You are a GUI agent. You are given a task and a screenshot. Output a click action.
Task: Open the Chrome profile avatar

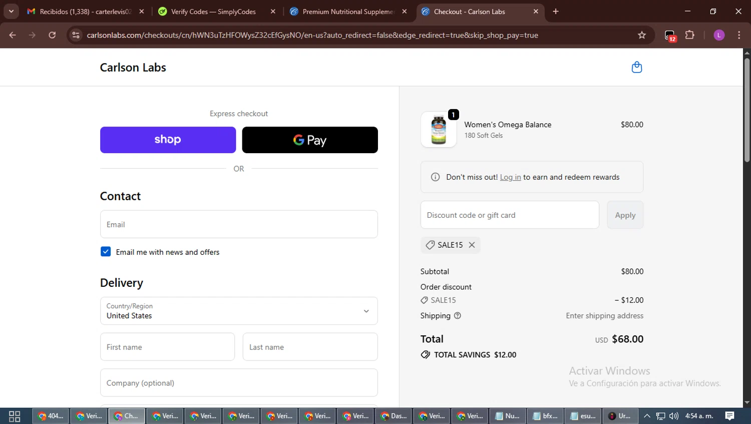point(719,35)
